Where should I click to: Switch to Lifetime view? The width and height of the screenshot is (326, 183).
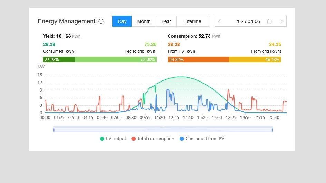[x=192, y=21]
